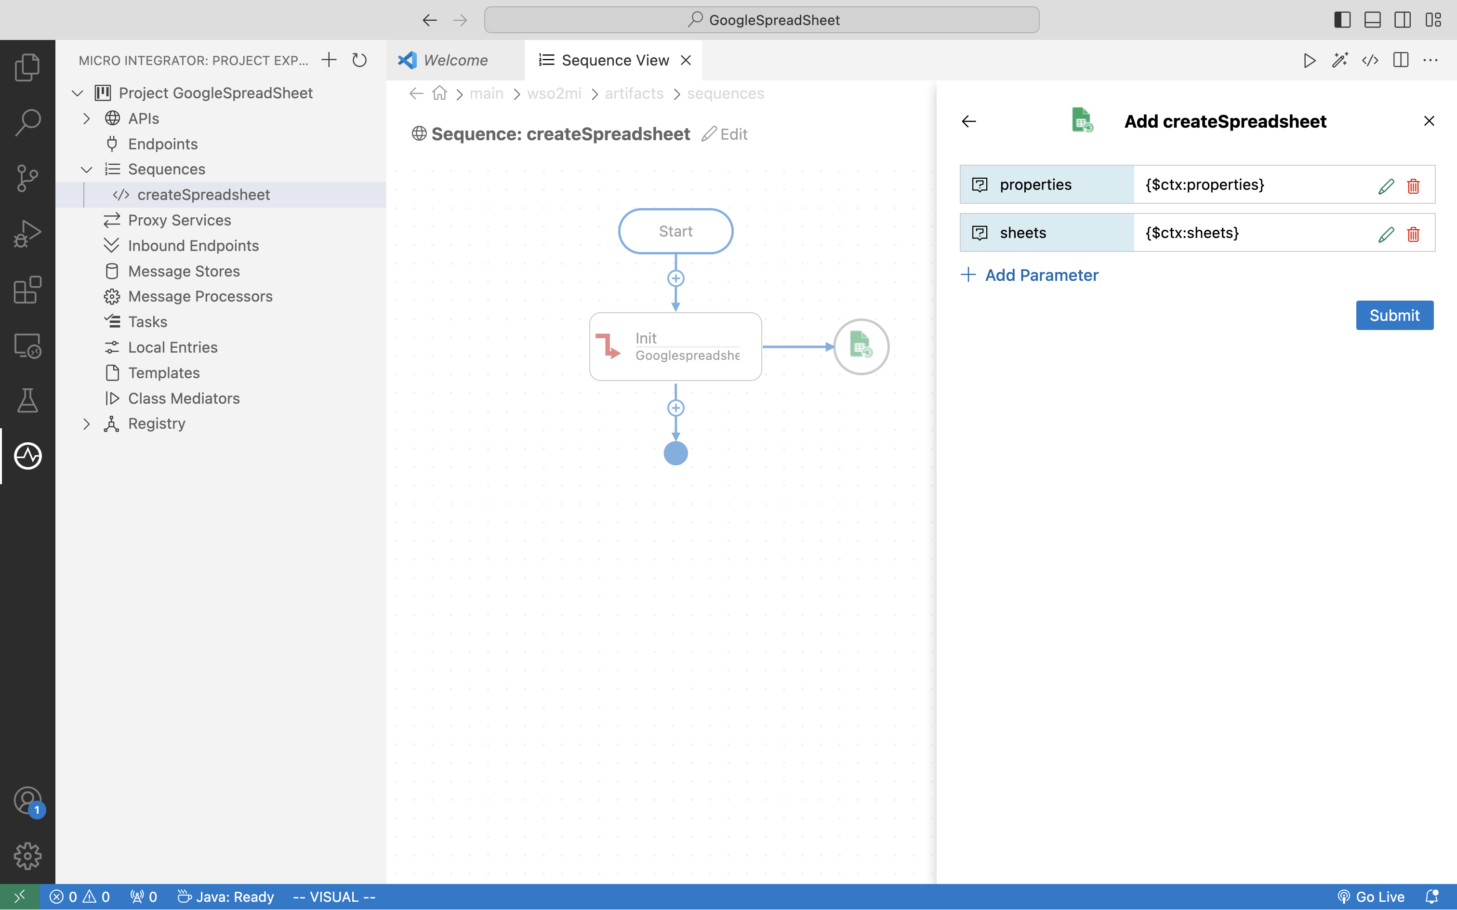Edit the properties parameter
Screen dimensions: 1457x910
coord(1386,186)
